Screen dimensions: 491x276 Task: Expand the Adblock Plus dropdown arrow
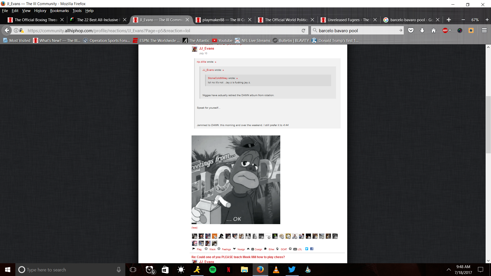coord(450,30)
